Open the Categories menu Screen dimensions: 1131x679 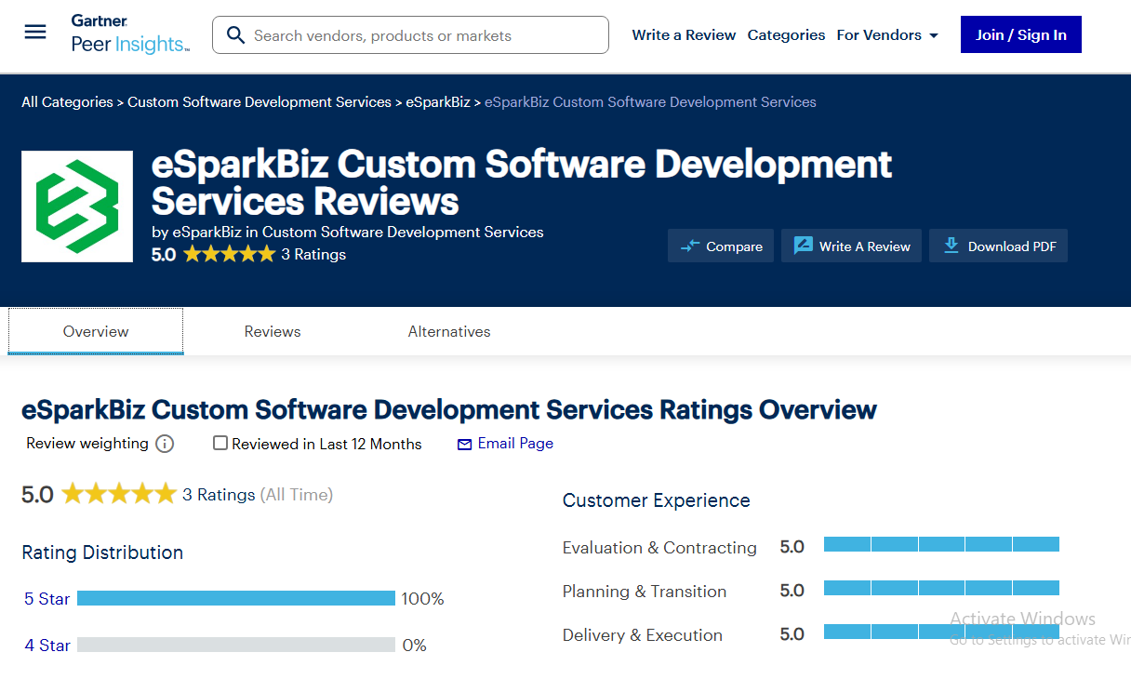click(786, 35)
